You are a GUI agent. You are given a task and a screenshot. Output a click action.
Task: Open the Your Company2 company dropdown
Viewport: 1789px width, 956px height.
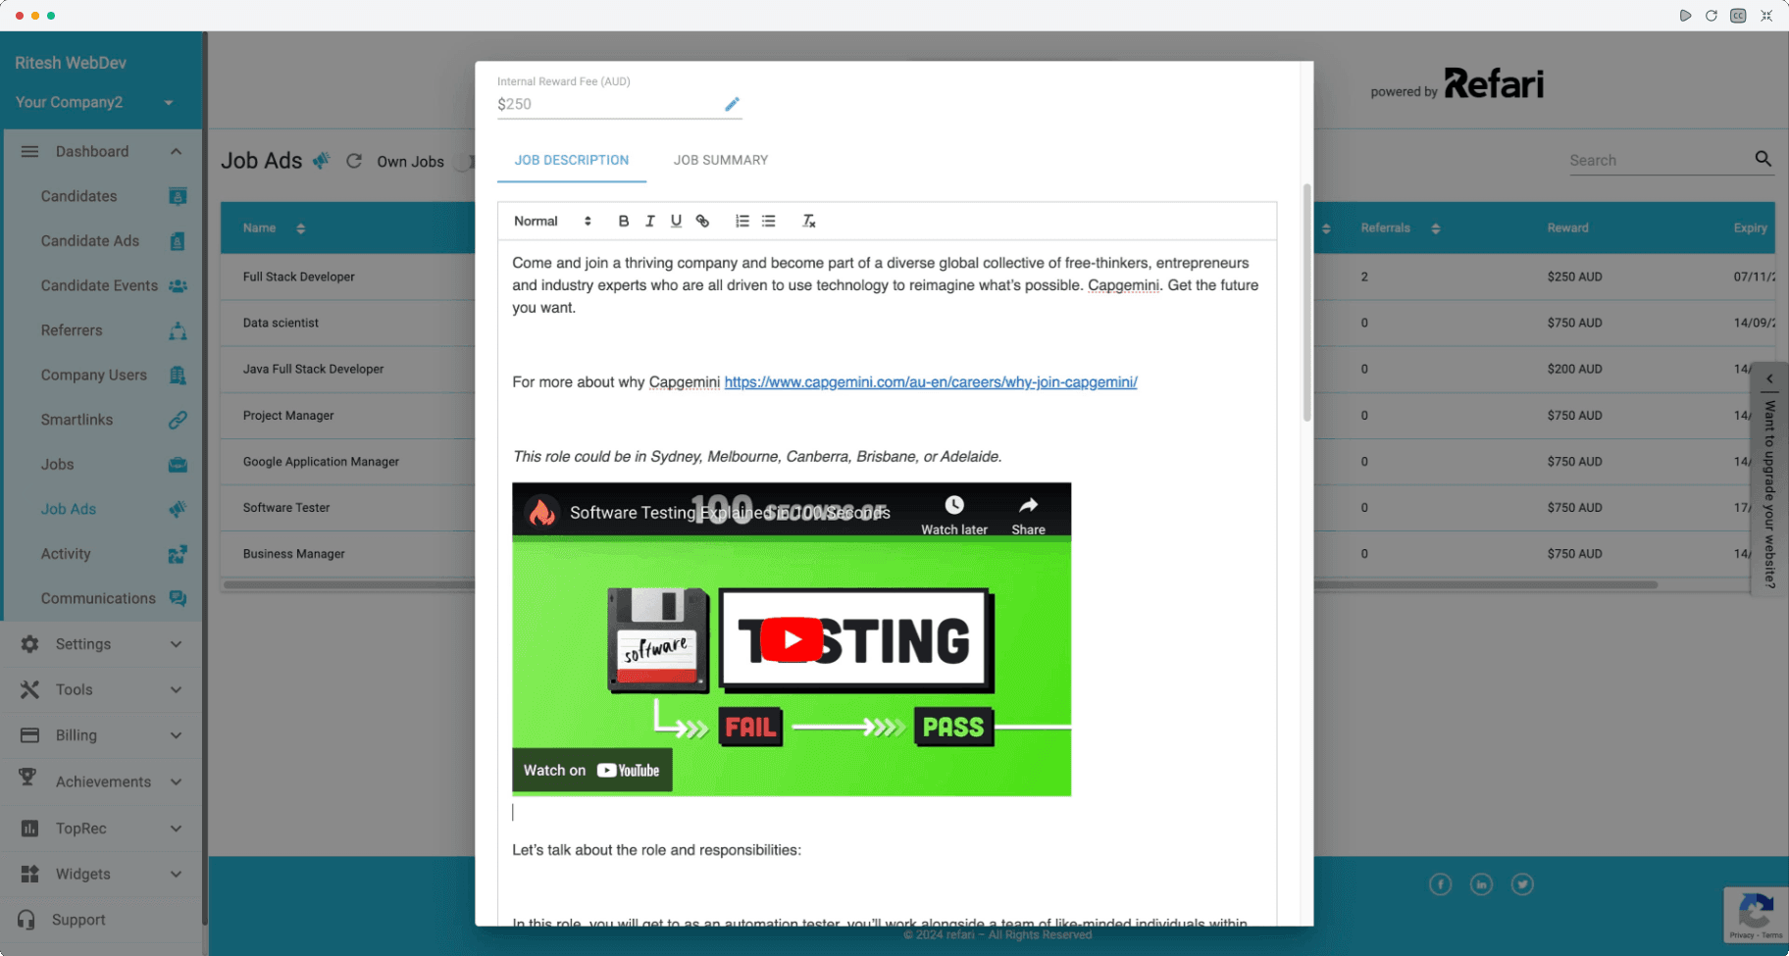(x=94, y=102)
